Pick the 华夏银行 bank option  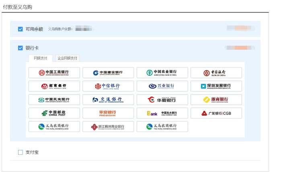click(x=162, y=100)
